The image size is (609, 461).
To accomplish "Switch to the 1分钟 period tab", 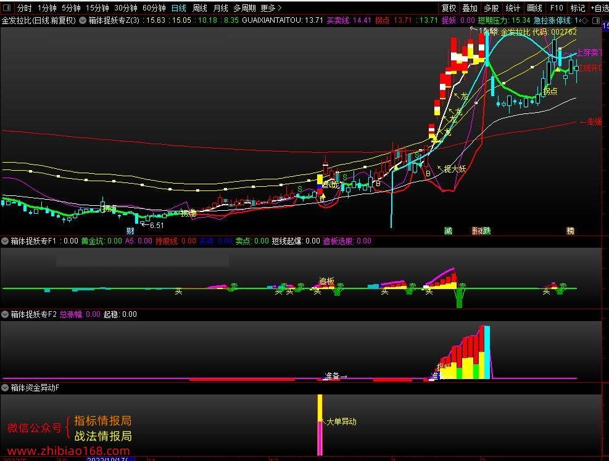I will click(x=47, y=8).
